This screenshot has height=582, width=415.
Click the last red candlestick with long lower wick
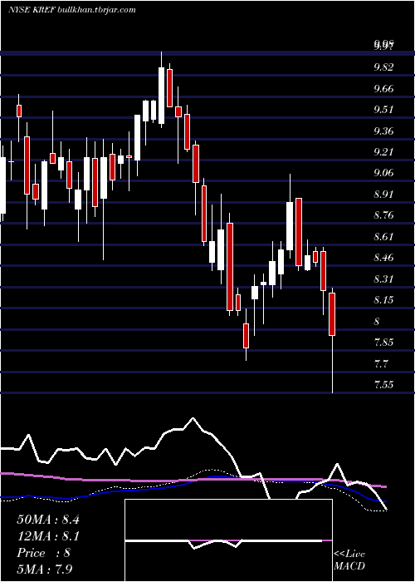click(x=332, y=339)
